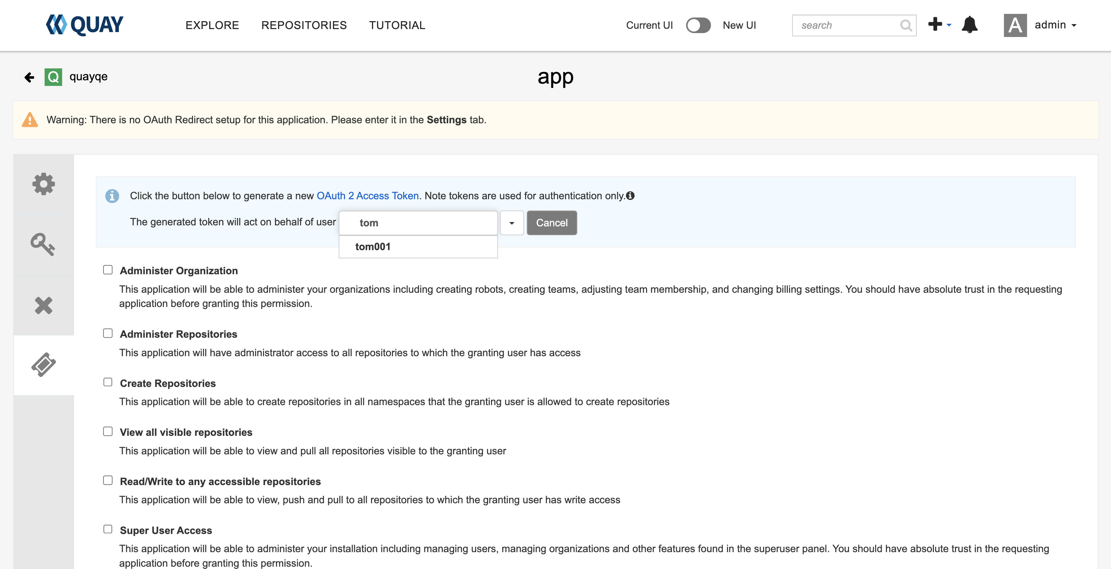This screenshot has width=1111, height=569.
Task: Select the Generate Token ticket icon
Action: point(44,364)
